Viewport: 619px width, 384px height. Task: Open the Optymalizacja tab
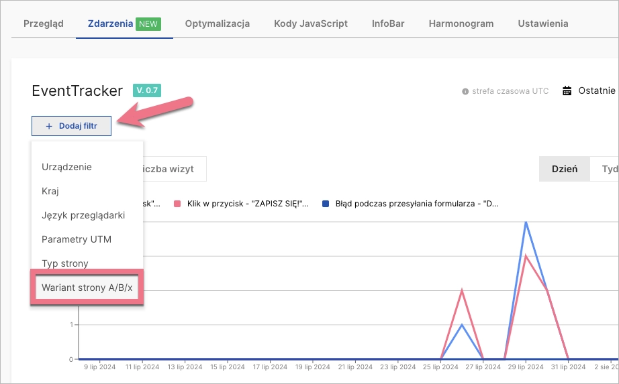coord(217,23)
